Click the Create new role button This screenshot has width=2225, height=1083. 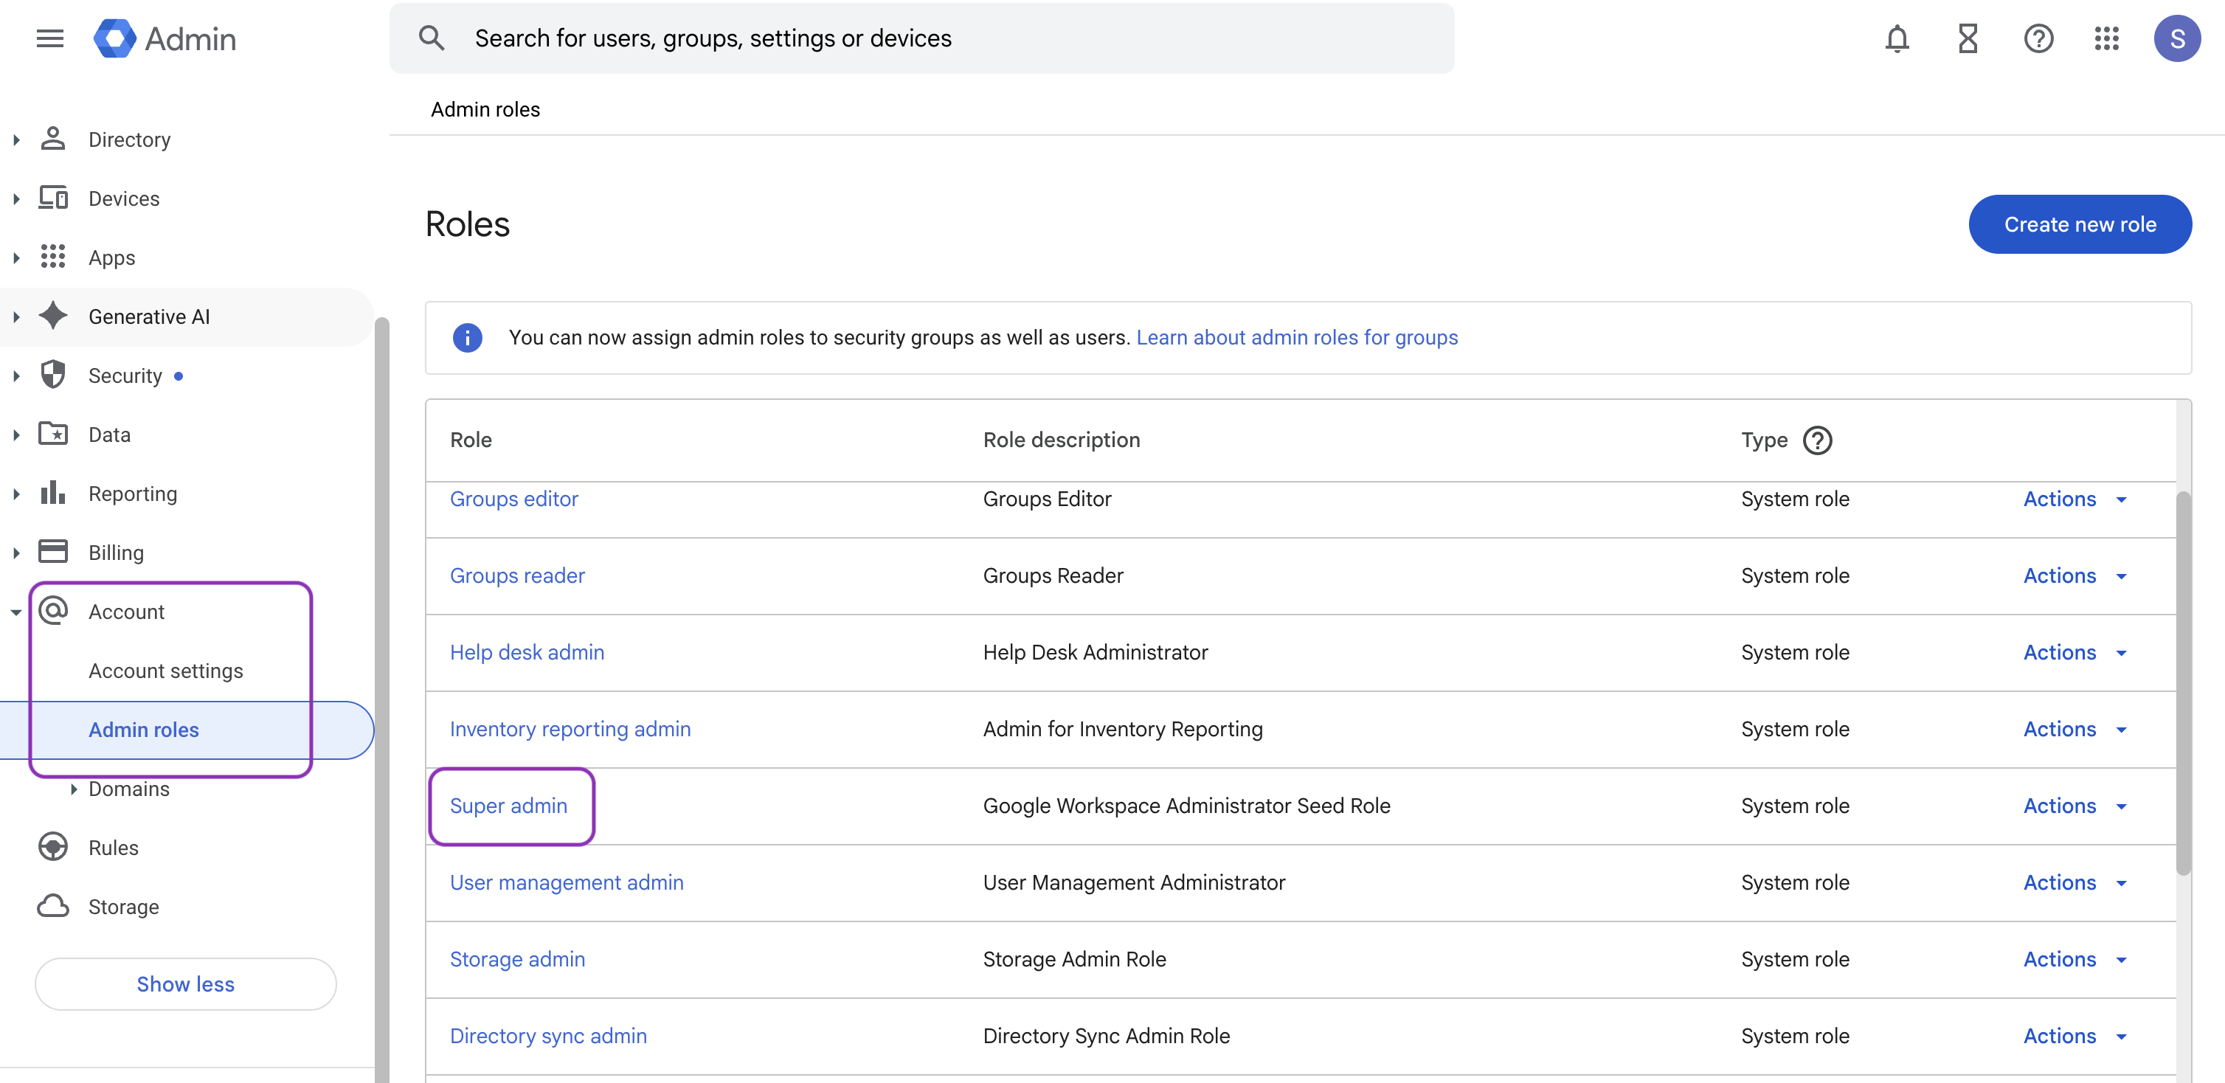[x=2079, y=224]
